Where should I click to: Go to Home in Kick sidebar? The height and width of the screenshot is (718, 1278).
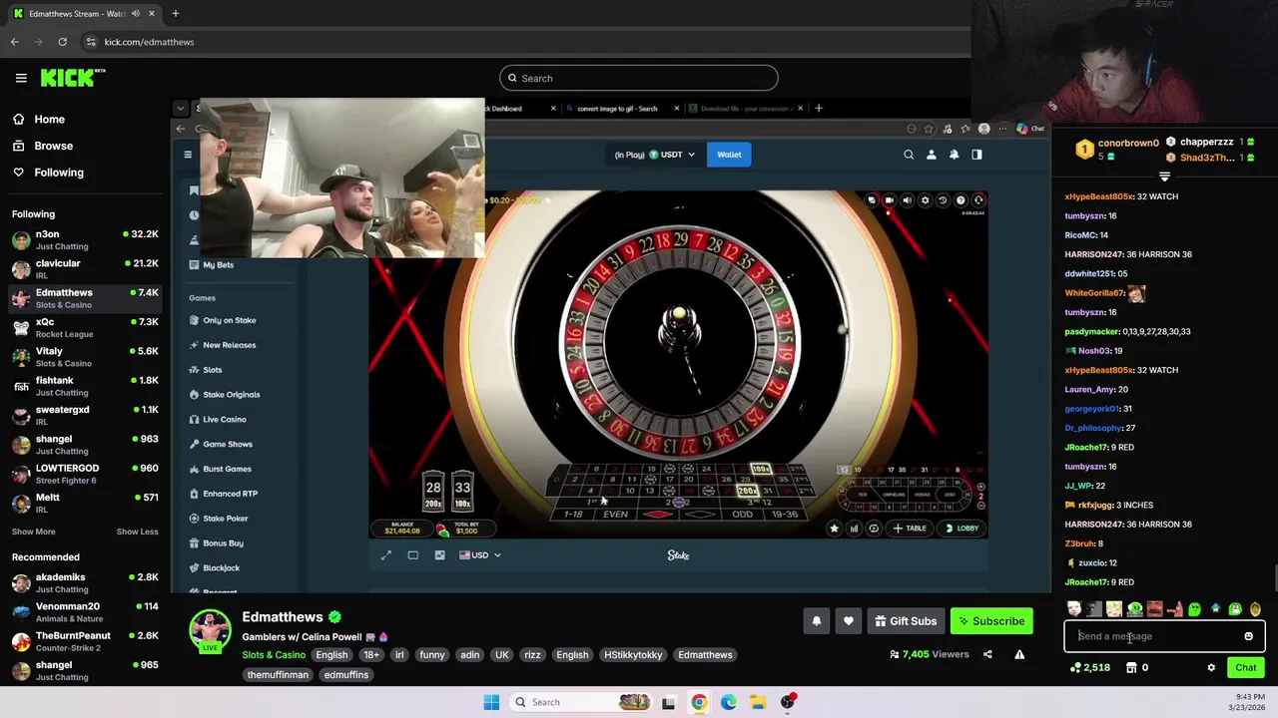(49, 119)
